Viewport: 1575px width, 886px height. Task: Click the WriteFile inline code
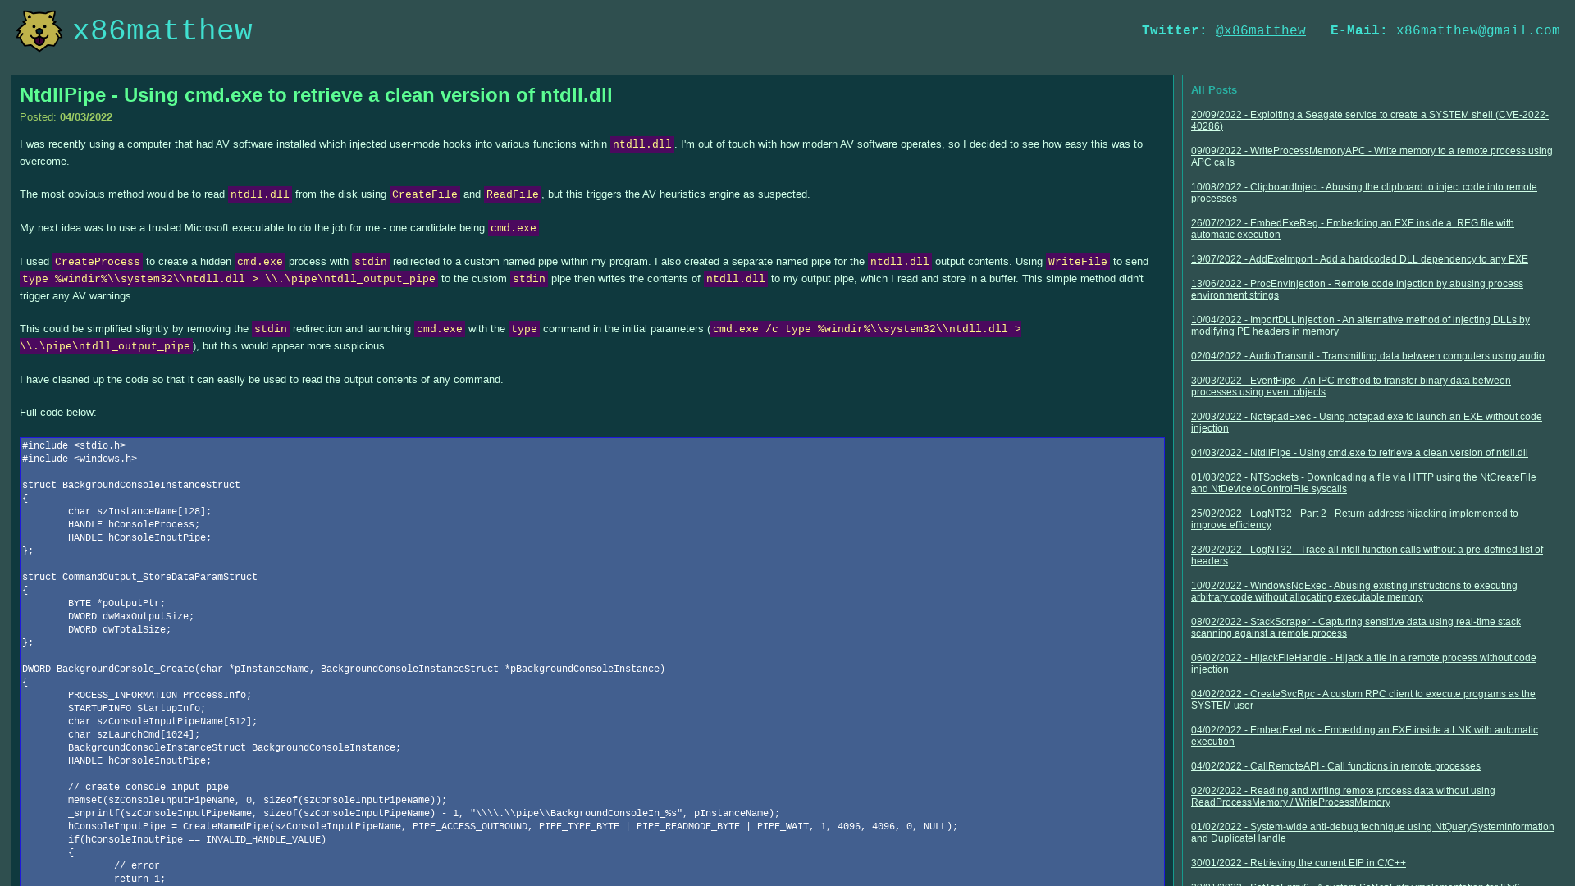[1077, 262]
